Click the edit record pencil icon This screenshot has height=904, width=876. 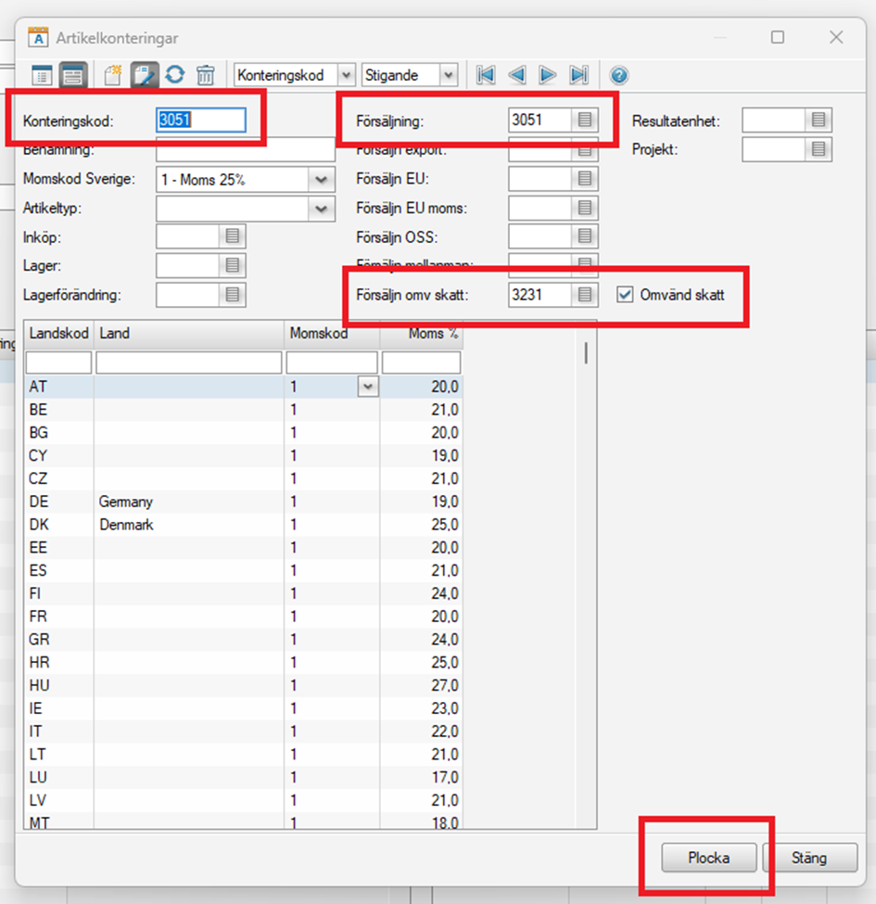pyautogui.click(x=144, y=75)
